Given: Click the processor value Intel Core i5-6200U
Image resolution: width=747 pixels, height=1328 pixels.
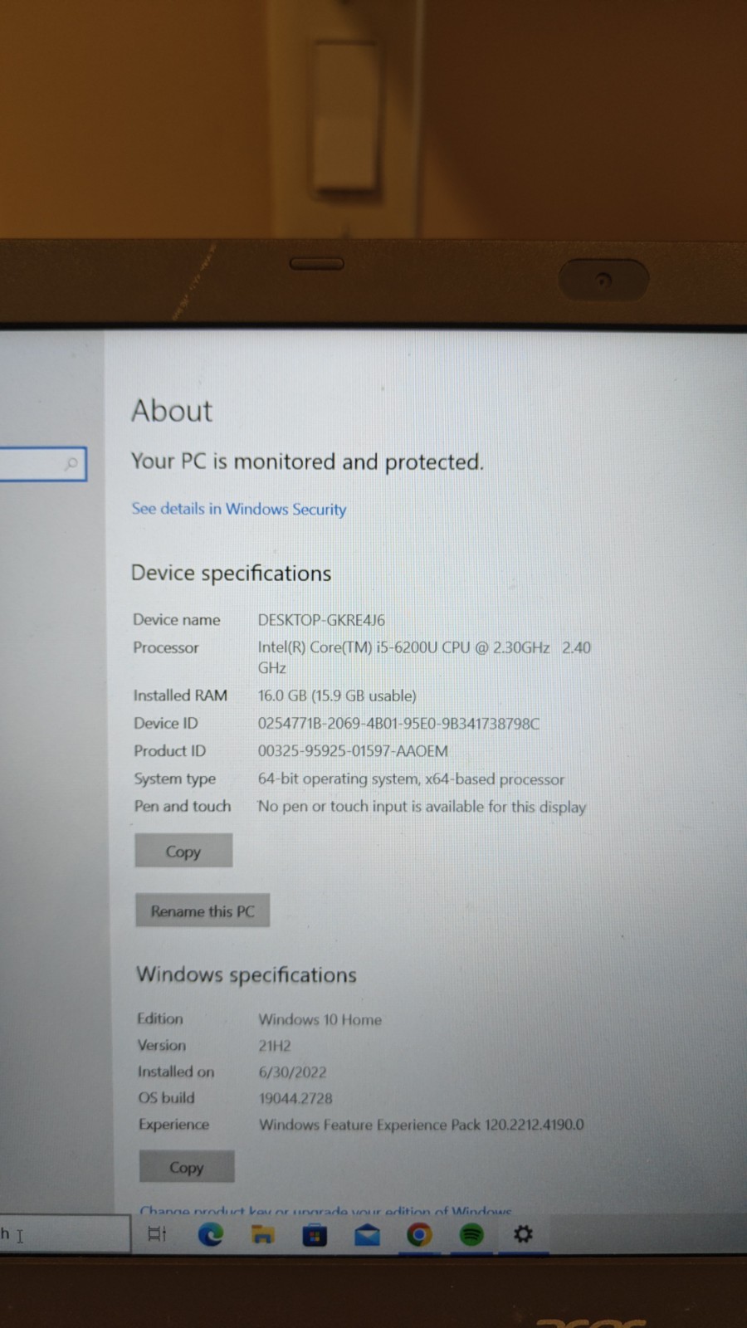Looking at the screenshot, I should pyautogui.click(x=424, y=657).
